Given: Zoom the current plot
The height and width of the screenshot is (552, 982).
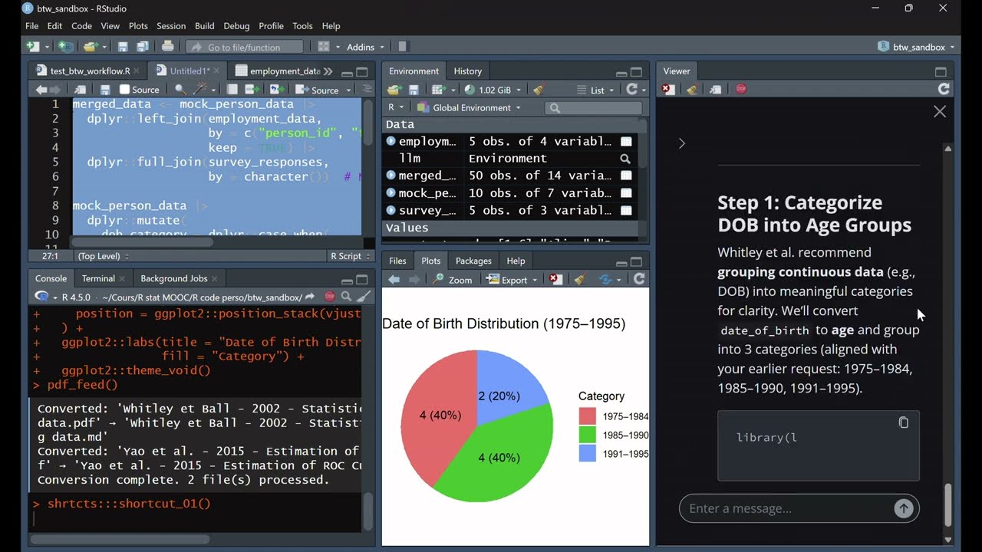Looking at the screenshot, I should (452, 280).
